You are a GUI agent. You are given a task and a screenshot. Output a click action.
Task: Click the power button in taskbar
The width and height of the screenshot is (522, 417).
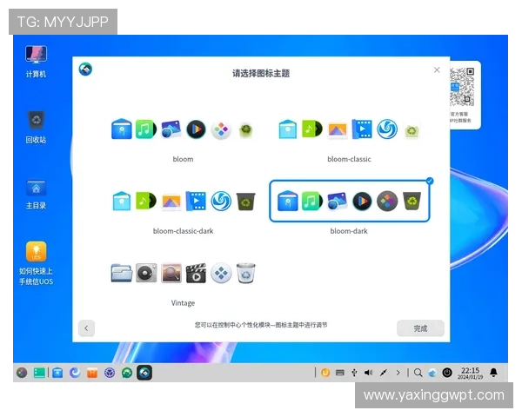pos(447,373)
